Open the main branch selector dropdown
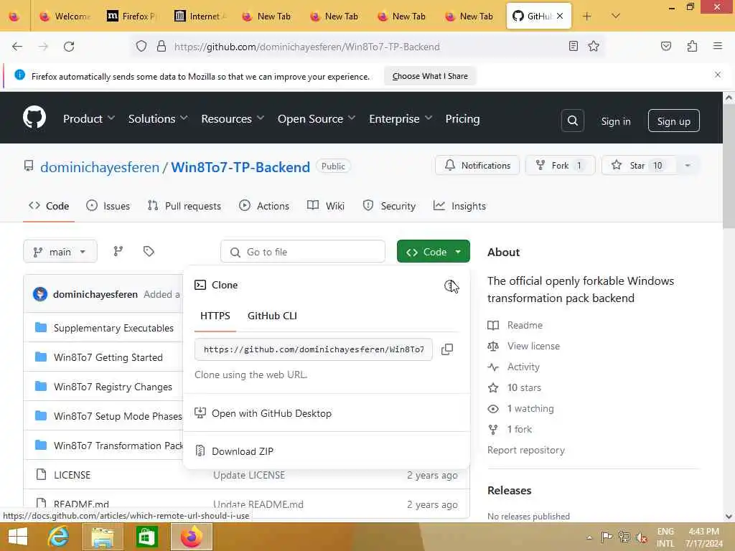This screenshot has width=735, height=551. (x=60, y=252)
